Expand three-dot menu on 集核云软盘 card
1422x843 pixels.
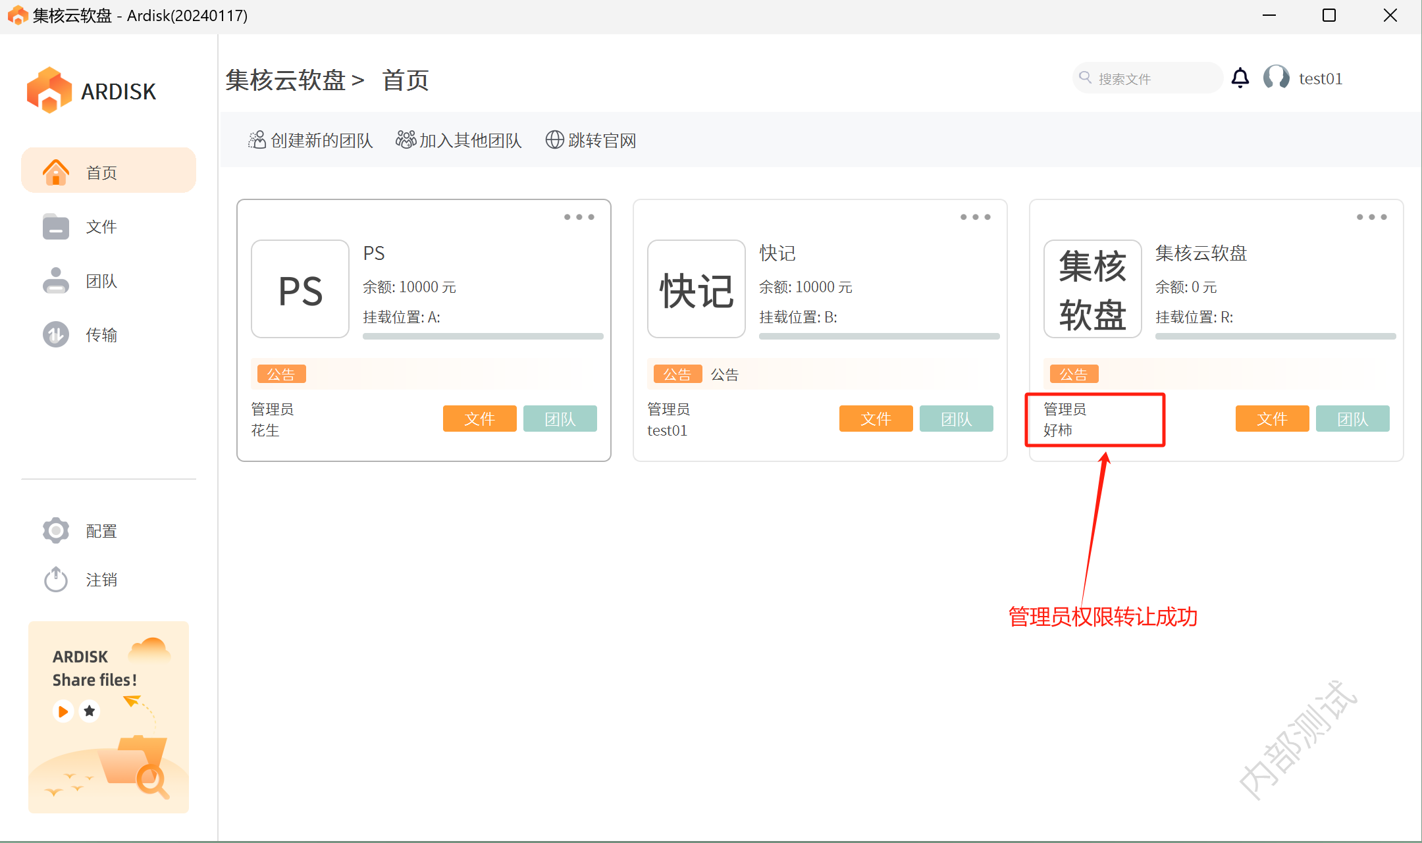point(1371,217)
